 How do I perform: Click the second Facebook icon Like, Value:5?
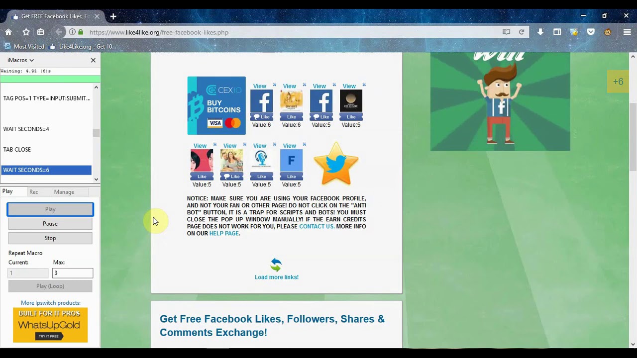pos(321,117)
